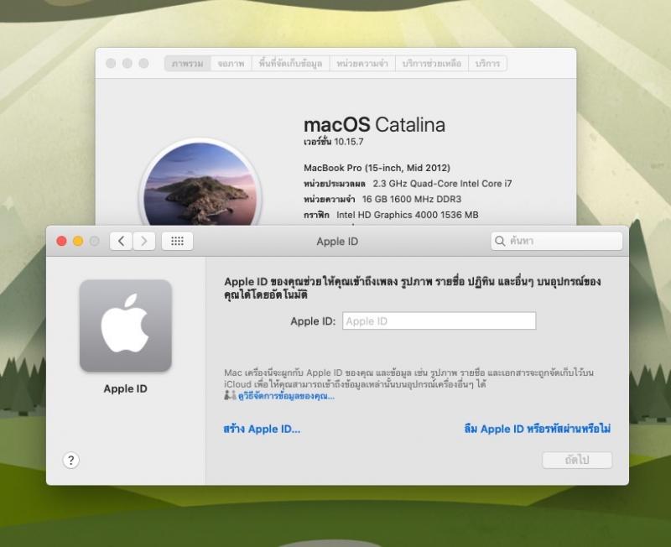Click ลืม Apple ID หรือรหัสผ่านหรือไม่ link
671x547 pixels.
[538, 429]
